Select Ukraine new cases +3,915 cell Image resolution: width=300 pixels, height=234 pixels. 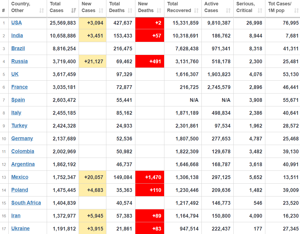[93, 228]
